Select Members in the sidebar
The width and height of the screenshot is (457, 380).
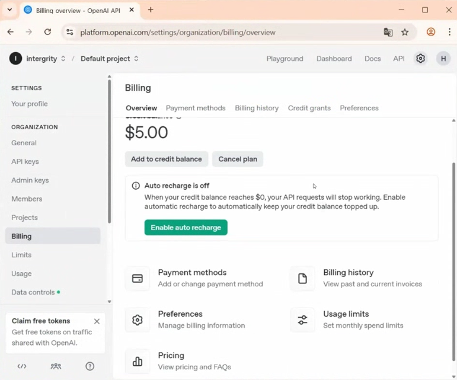(x=27, y=199)
